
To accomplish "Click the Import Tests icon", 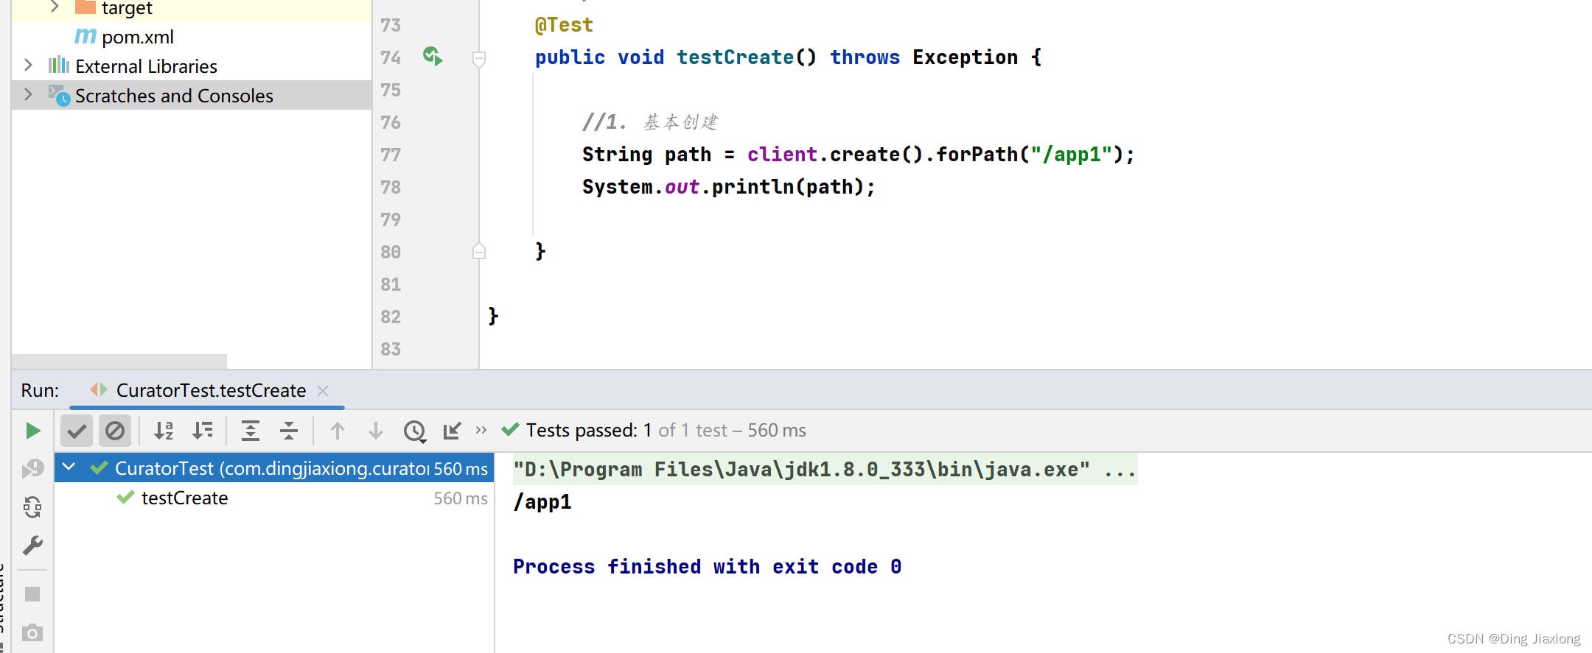I will [453, 431].
